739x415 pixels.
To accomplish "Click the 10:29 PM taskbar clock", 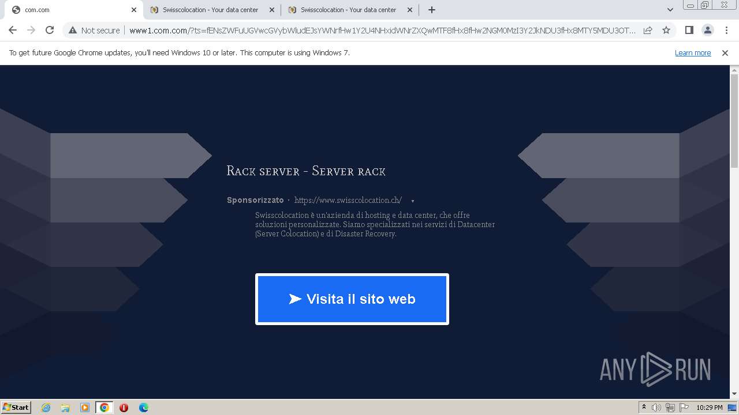I will (710, 408).
